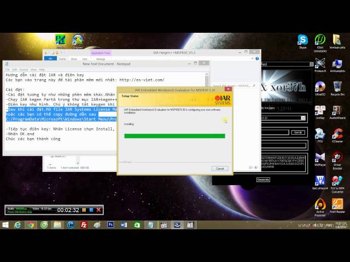The height and width of the screenshot is (262, 350).
Task: Click the 'Chúc các bạn thành công' line
Action: 33,139
